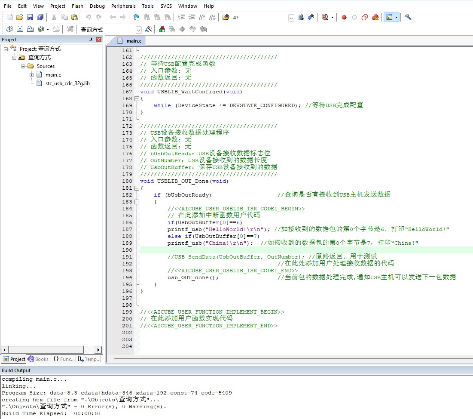Expand the main.c tree node
This screenshot has height=419, width=473.
(32, 75)
